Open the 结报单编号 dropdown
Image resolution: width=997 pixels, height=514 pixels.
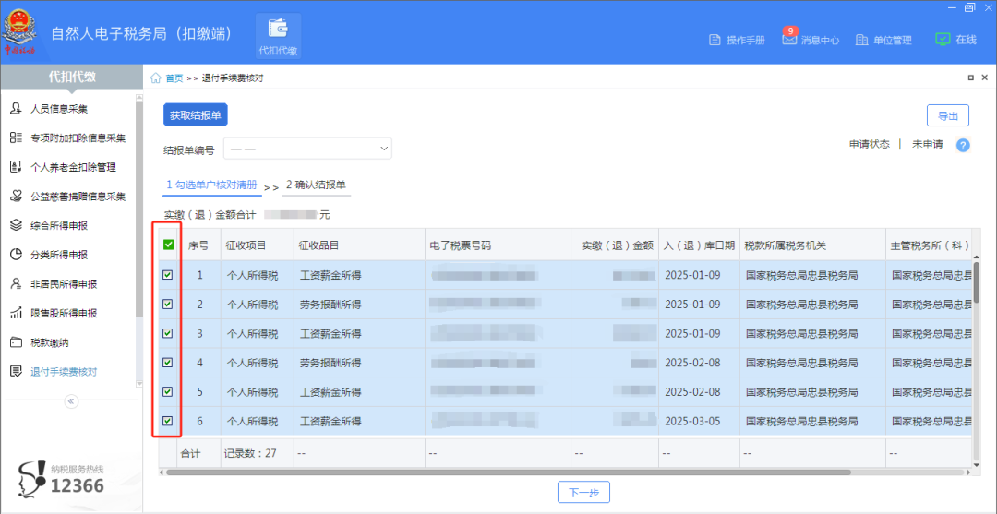coord(307,148)
